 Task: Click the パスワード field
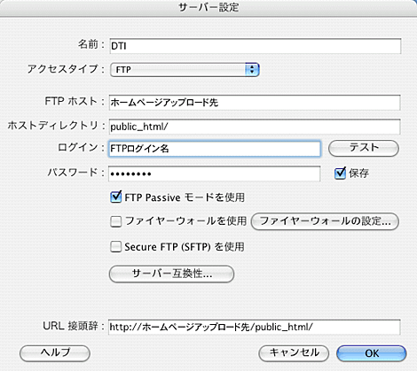pos(215,174)
